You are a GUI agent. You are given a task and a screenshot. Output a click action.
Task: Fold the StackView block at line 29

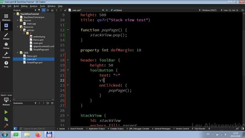tap(68, 115)
